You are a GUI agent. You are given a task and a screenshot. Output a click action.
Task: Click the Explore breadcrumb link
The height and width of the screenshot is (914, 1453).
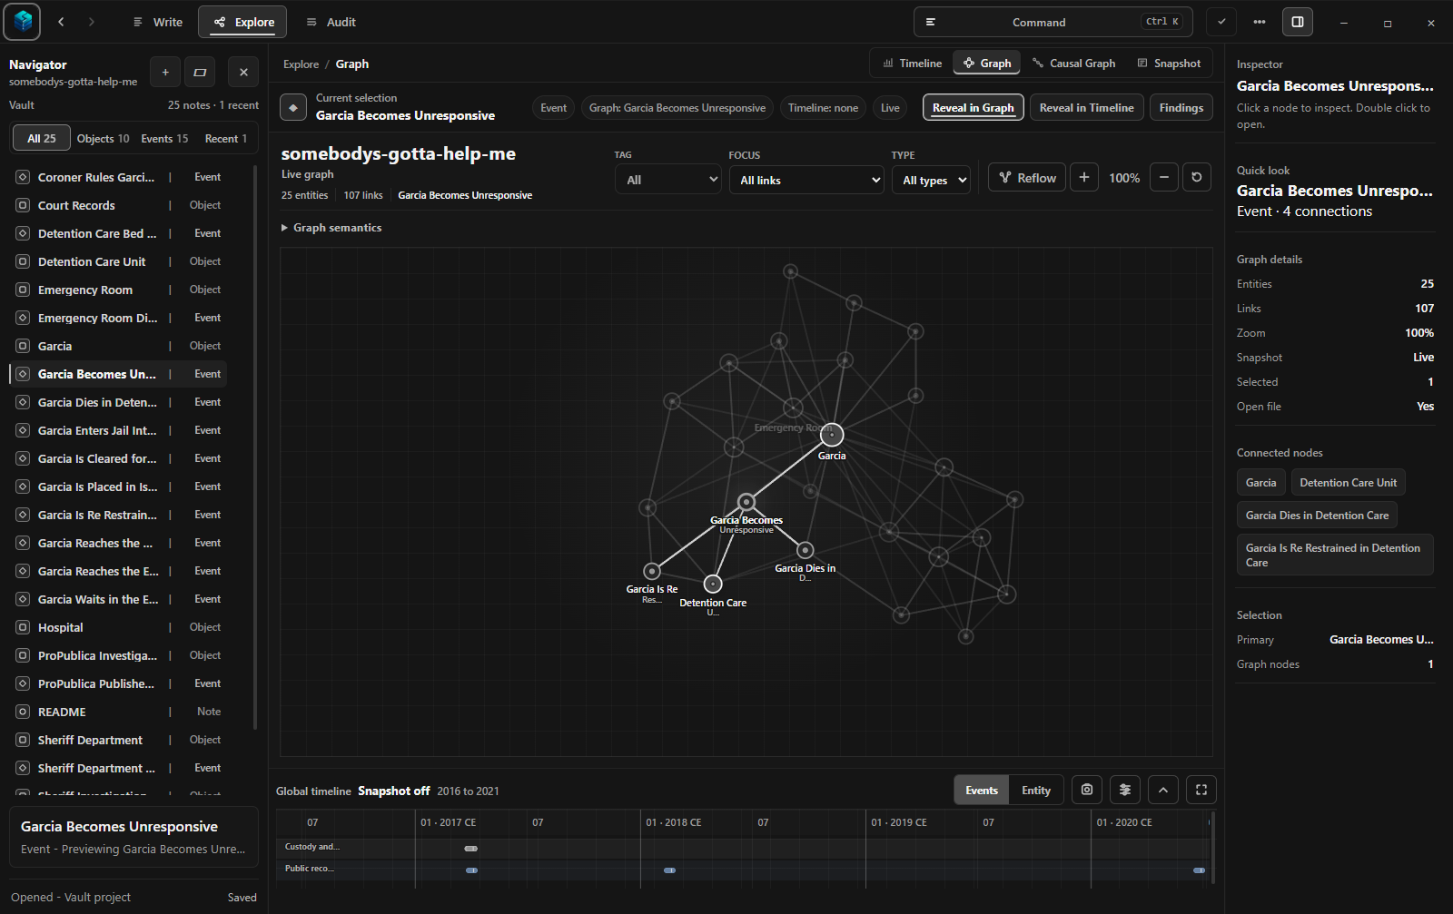click(301, 64)
